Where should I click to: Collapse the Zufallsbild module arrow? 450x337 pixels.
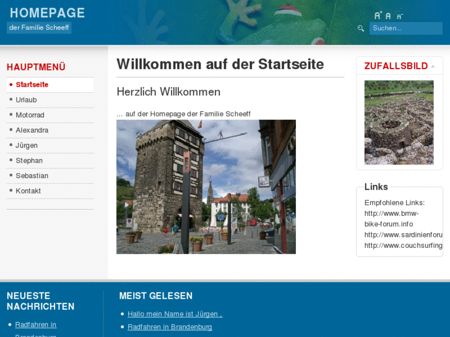pos(433,66)
